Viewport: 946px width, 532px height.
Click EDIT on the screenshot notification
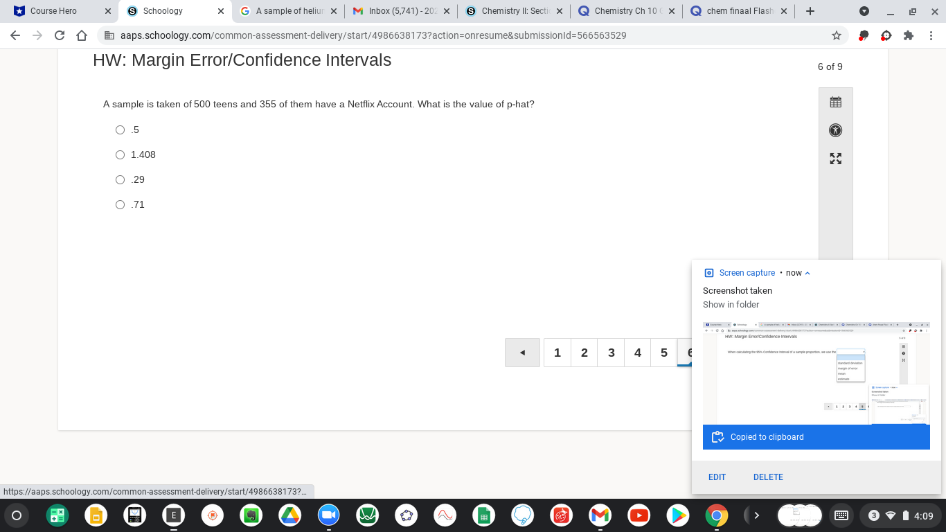(717, 477)
